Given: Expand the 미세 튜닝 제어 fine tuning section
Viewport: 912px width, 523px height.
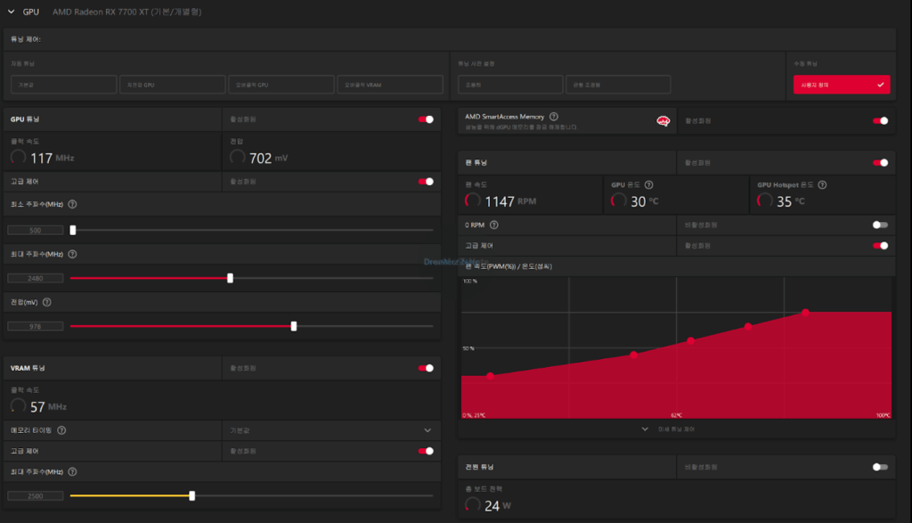Looking at the screenshot, I should pyautogui.click(x=668, y=429).
